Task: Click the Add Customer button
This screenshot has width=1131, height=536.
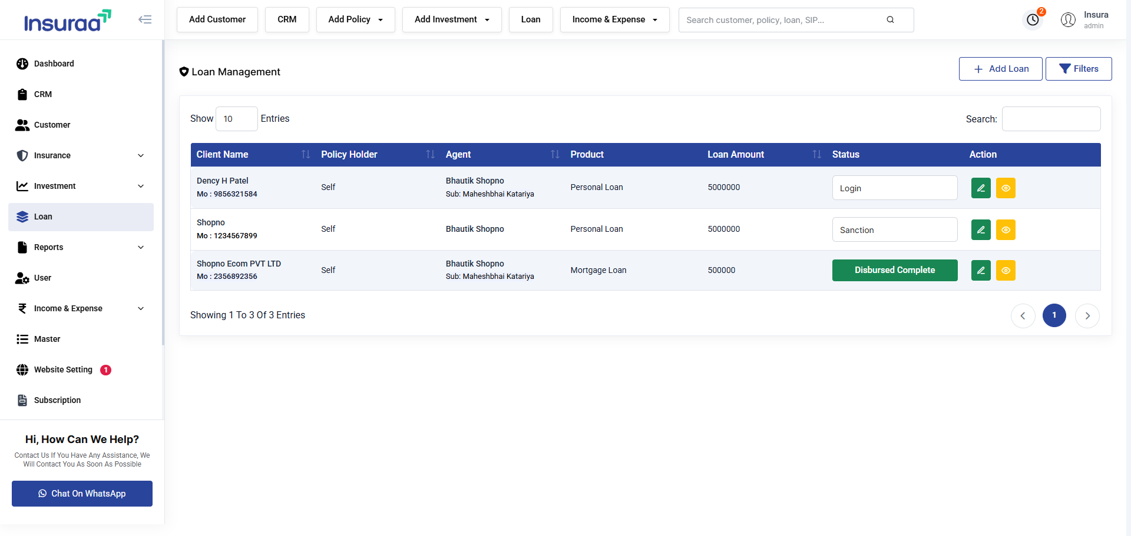Action: tap(217, 19)
